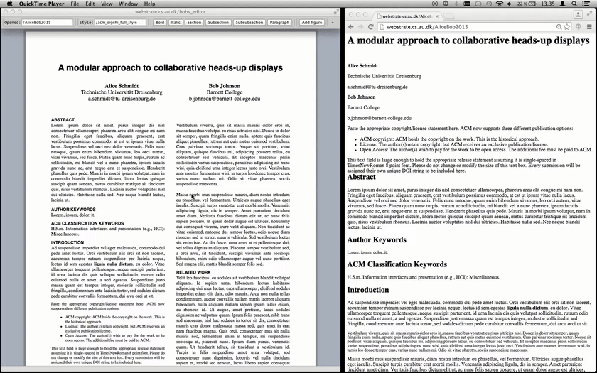This screenshot has width=597, height=373.
Task: Click the paper title in the editor window
Action: tap(170, 67)
